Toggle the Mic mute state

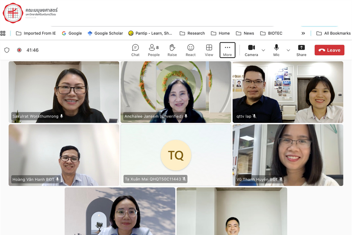pyautogui.click(x=276, y=50)
